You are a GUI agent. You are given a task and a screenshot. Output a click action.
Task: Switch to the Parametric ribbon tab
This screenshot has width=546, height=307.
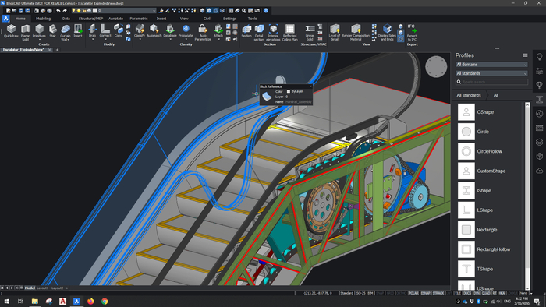coord(139,19)
